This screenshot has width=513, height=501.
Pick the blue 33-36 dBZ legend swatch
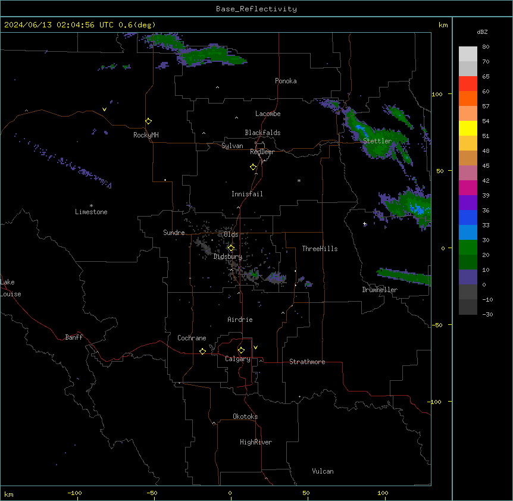(x=468, y=217)
